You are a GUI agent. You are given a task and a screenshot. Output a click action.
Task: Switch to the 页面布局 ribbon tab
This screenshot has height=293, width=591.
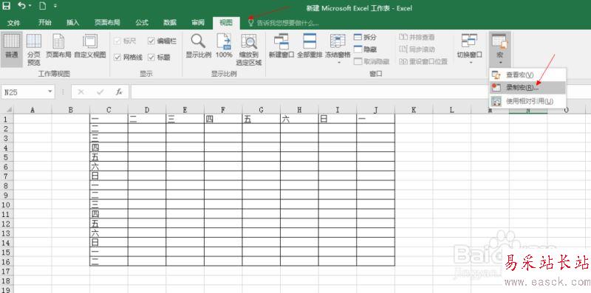click(x=107, y=23)
